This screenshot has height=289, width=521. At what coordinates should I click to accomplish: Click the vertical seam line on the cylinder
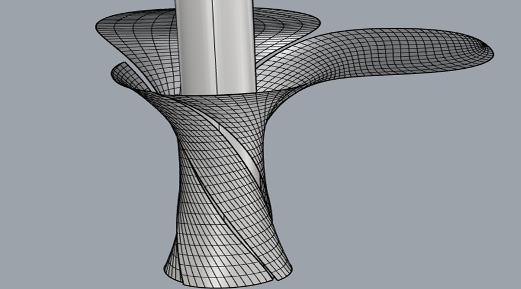pyautogui.click(x=214, y=46)
